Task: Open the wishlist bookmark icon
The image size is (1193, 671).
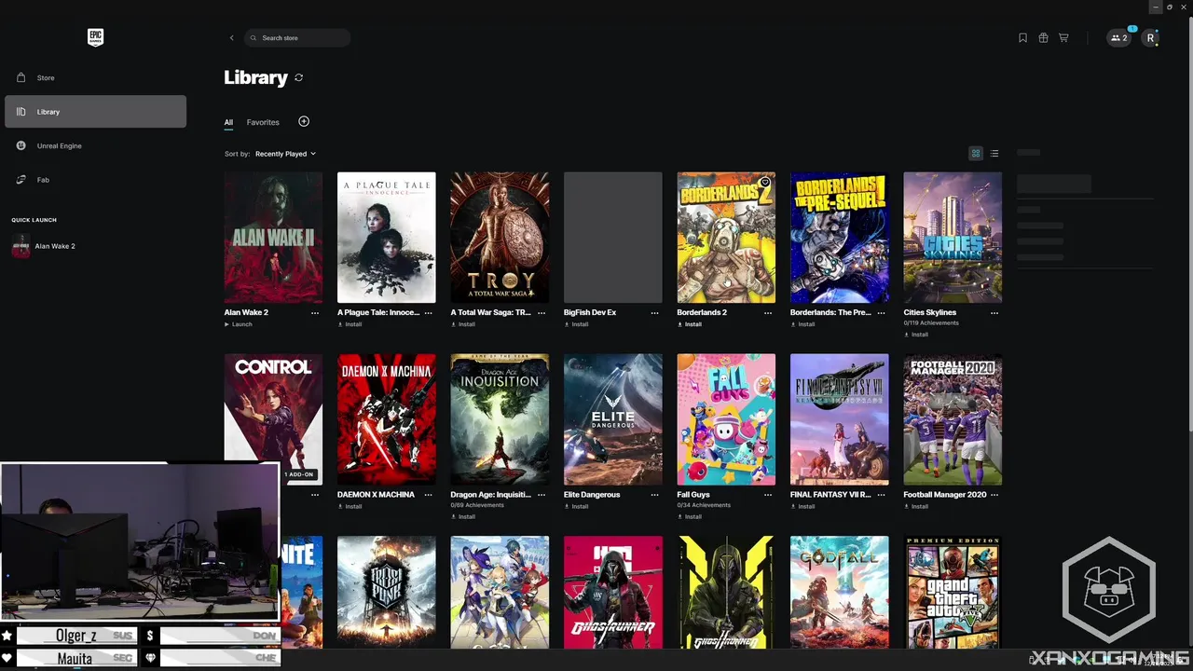Action: point(1022,38)
